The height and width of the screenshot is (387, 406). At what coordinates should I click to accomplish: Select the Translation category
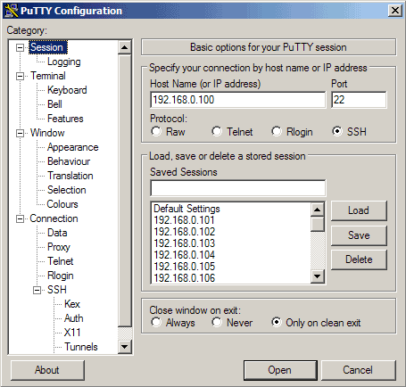[x=70, y=176]
